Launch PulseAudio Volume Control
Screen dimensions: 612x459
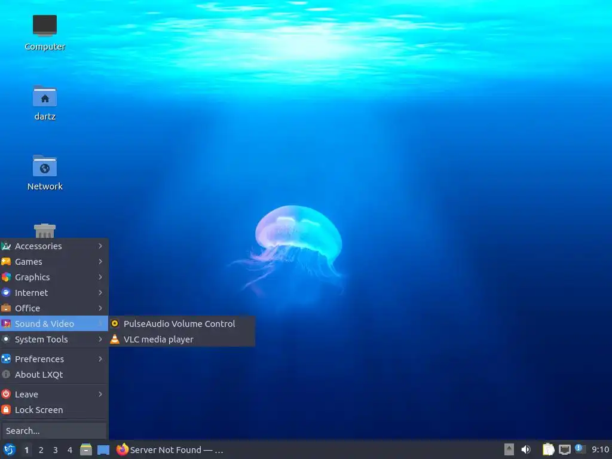coord(182,323)
